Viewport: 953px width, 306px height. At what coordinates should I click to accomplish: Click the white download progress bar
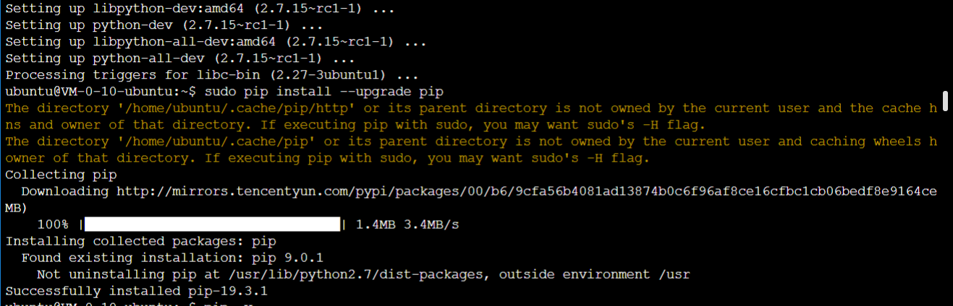click(x=213, y=224)
